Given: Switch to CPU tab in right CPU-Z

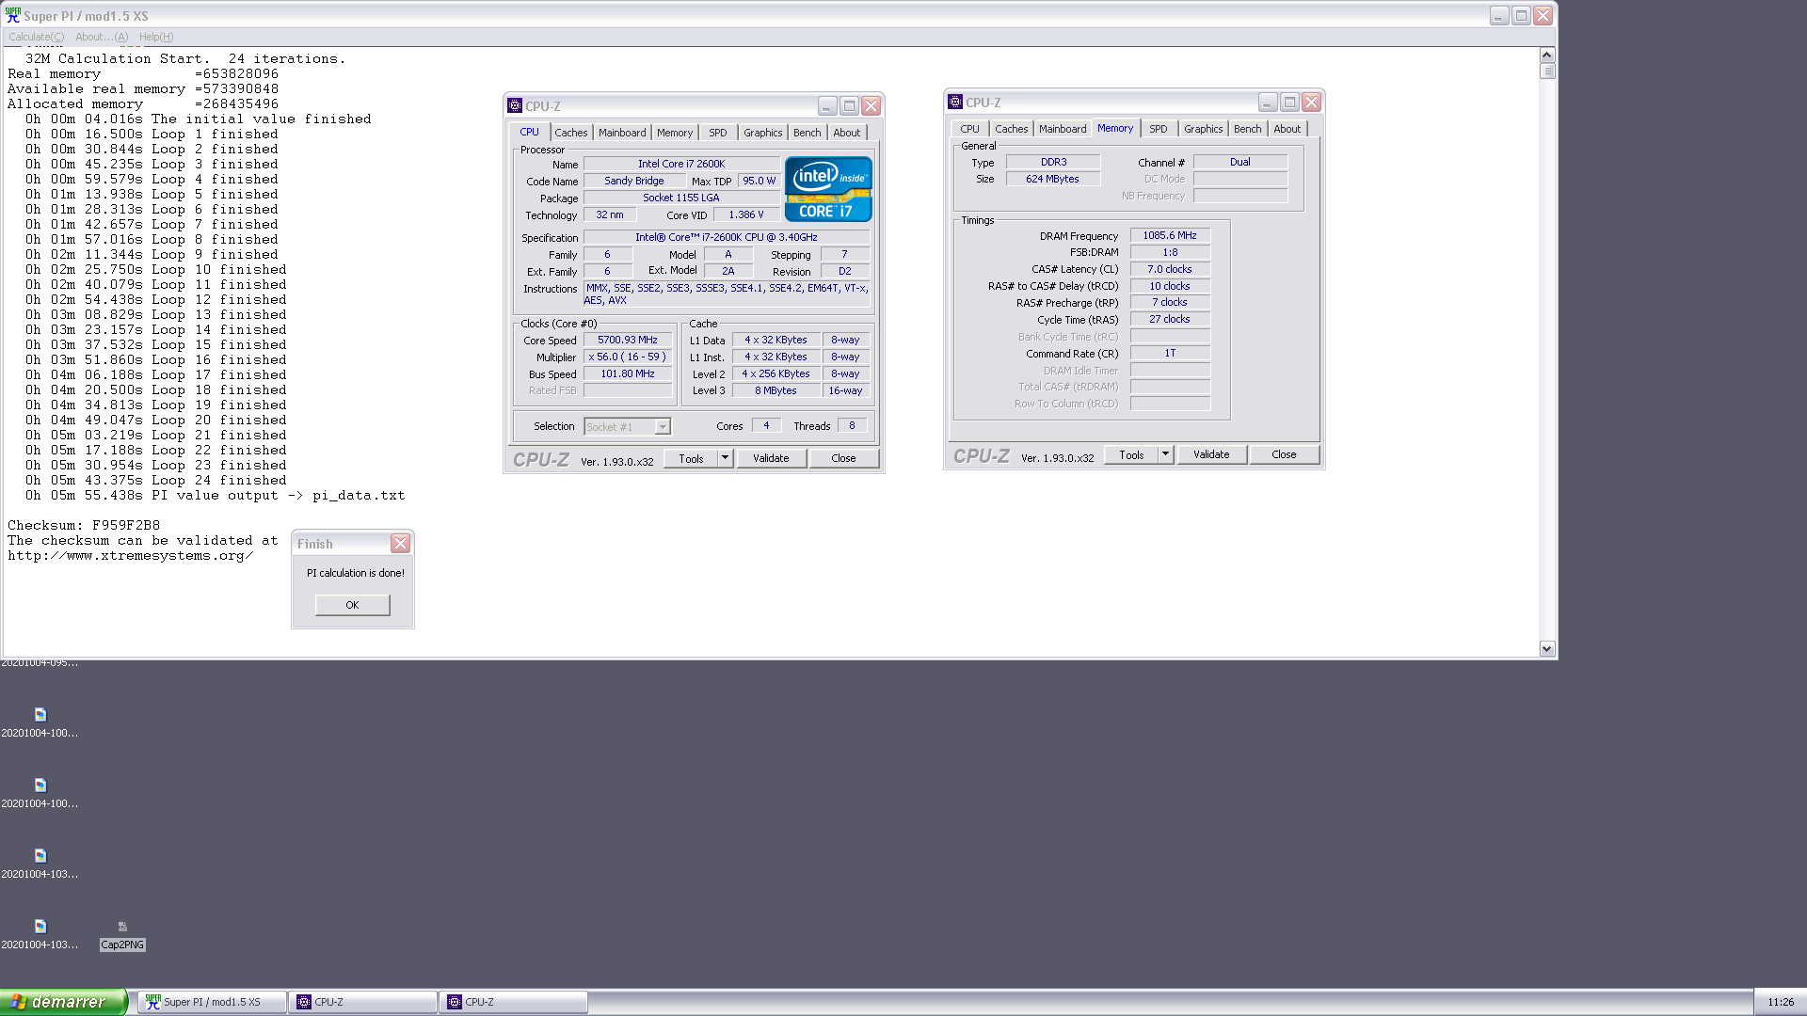Looking at the screenshot, I should tap(970, 129).
